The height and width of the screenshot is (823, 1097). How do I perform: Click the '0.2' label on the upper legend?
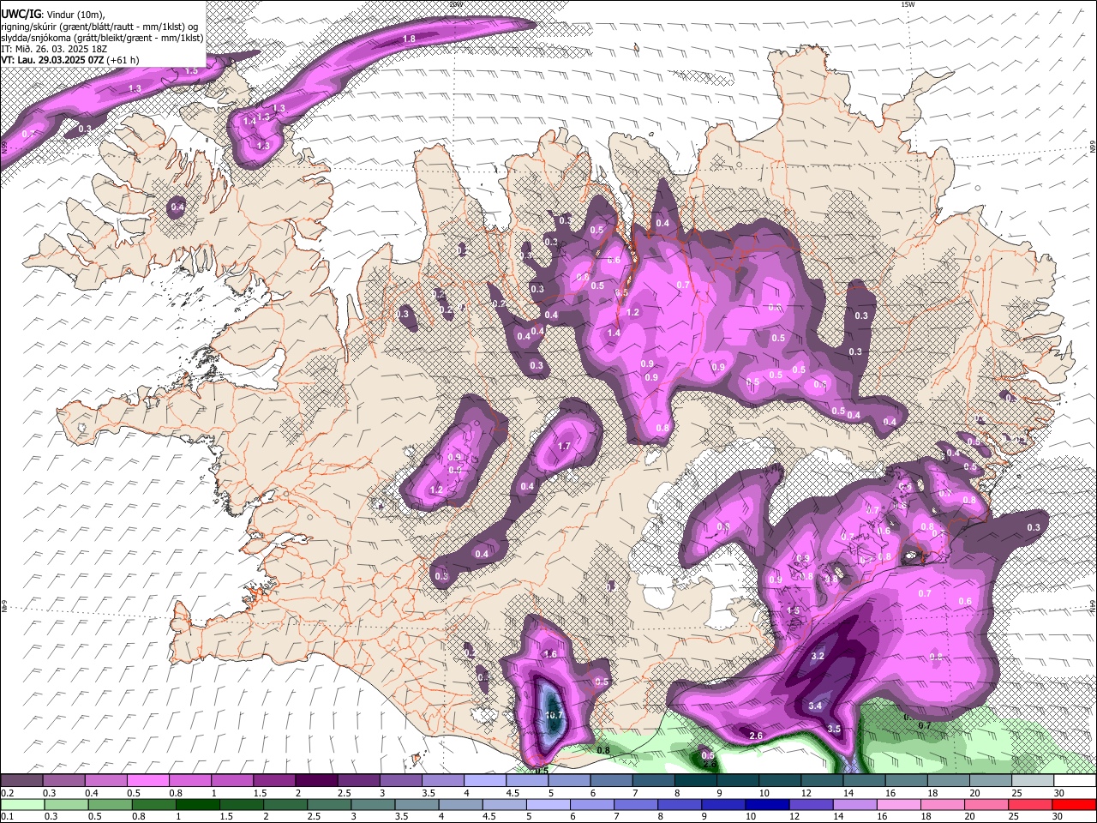[7, 793]
